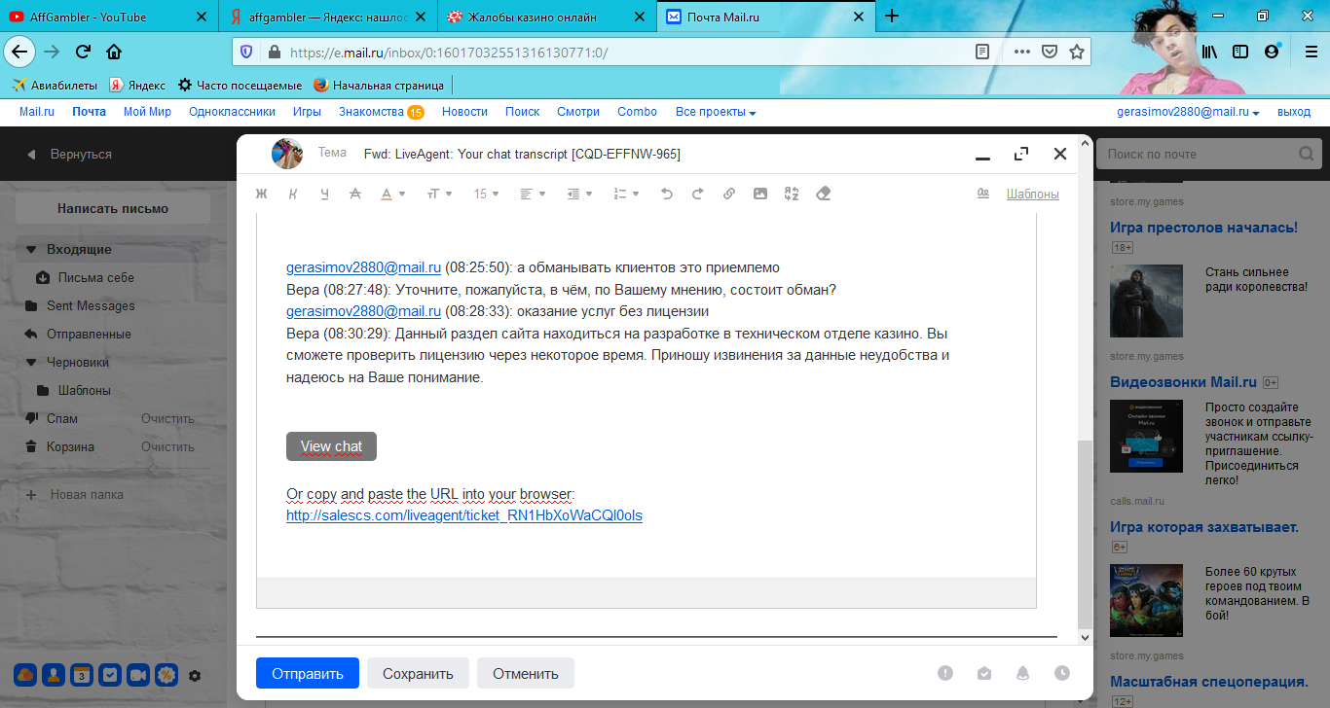Open the signature icon next to Шаблоны
This screenshot has height=708, width=1330.
(982, 194)
